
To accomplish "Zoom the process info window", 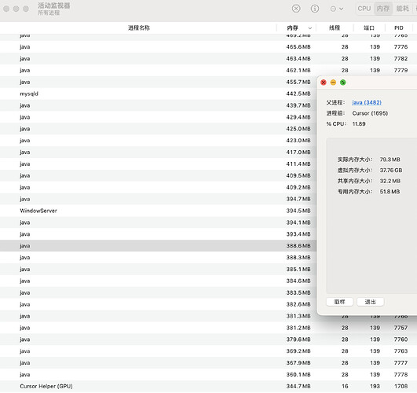I will click(x=343, y=83).
